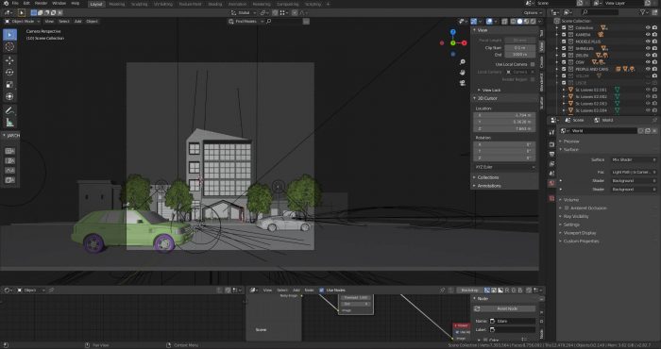Screen dimensions: 661x349
Task: Open the XYZ Euler rotation mode dropdown
Action: click(504, 167)
